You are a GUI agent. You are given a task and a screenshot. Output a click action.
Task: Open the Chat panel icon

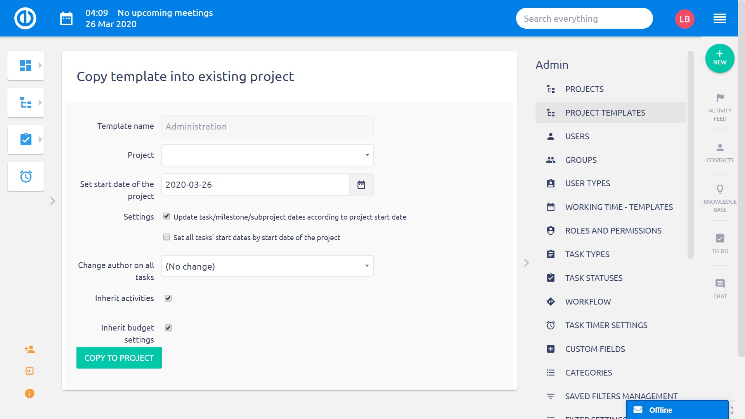coord(720,284)
